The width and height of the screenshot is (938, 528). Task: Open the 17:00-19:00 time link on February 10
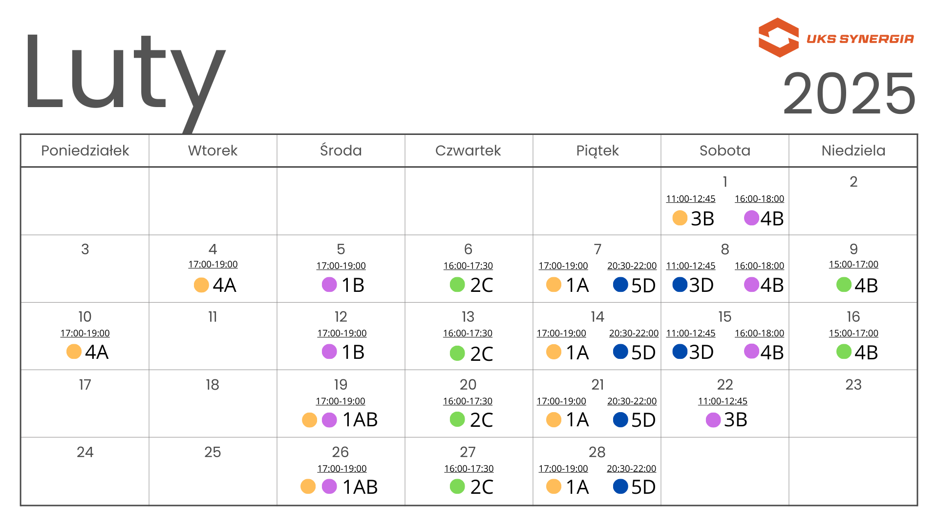pyautogui.click(x=85, y=333)
